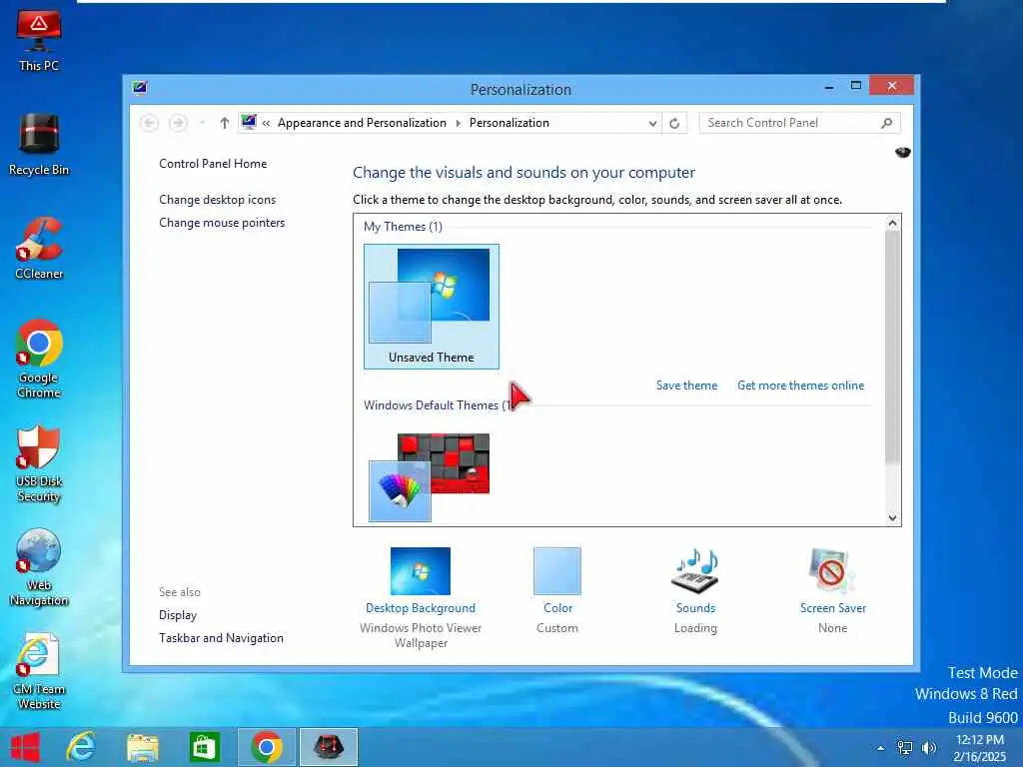Click the Personalization breadcrumb segment
1023x767 pixels.
coord(509,123)
